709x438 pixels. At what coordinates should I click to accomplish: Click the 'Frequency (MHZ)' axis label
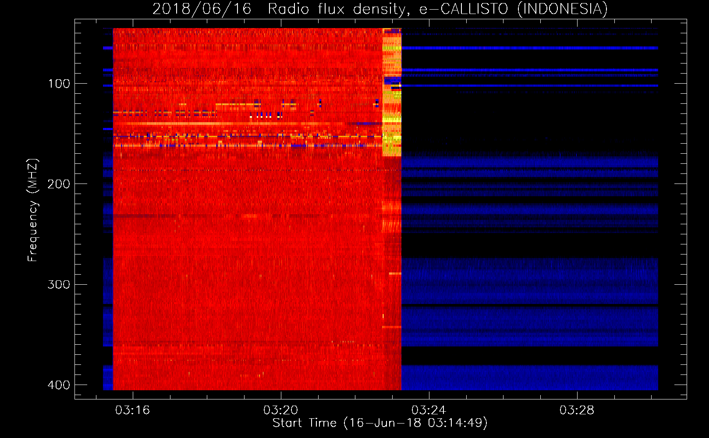(x=33, y=210)
